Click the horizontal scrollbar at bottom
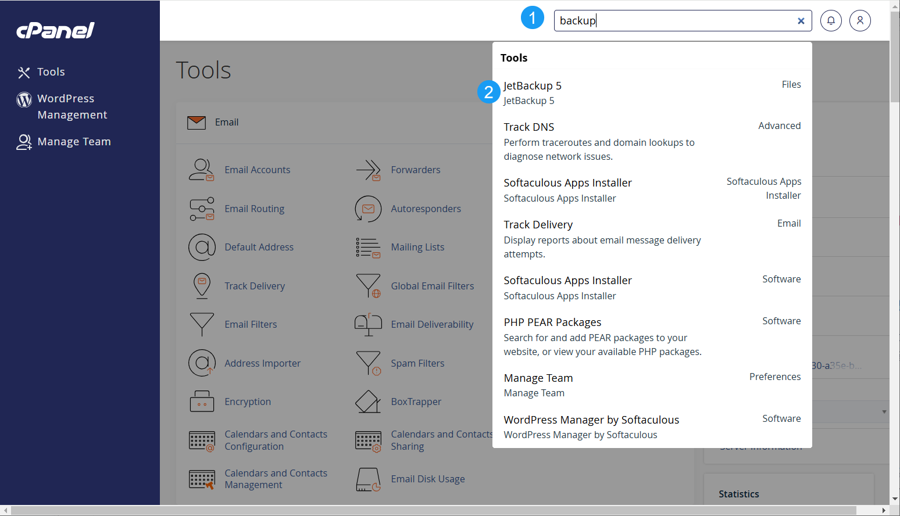The height and width of the screenshot is (516, 900). pos(433,510)
